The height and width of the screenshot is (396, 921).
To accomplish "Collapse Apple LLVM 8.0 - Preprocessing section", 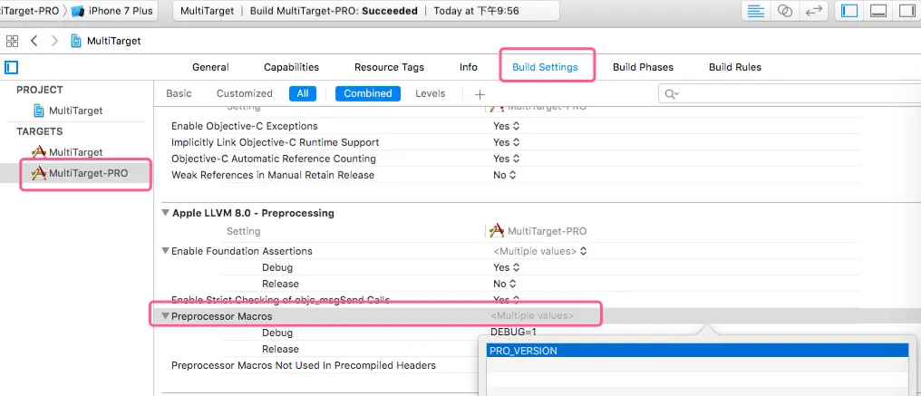I will pyautogui.click(x=166, y=213).
